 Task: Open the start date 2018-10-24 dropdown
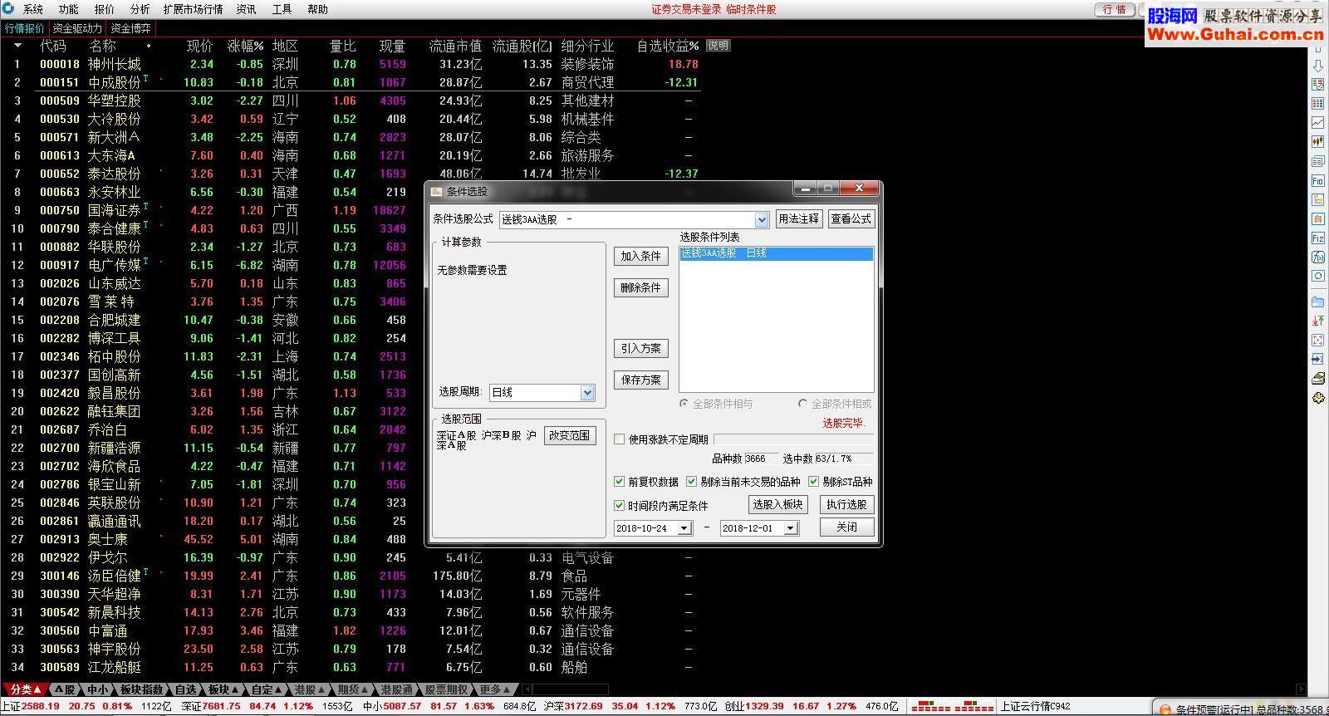684,528
